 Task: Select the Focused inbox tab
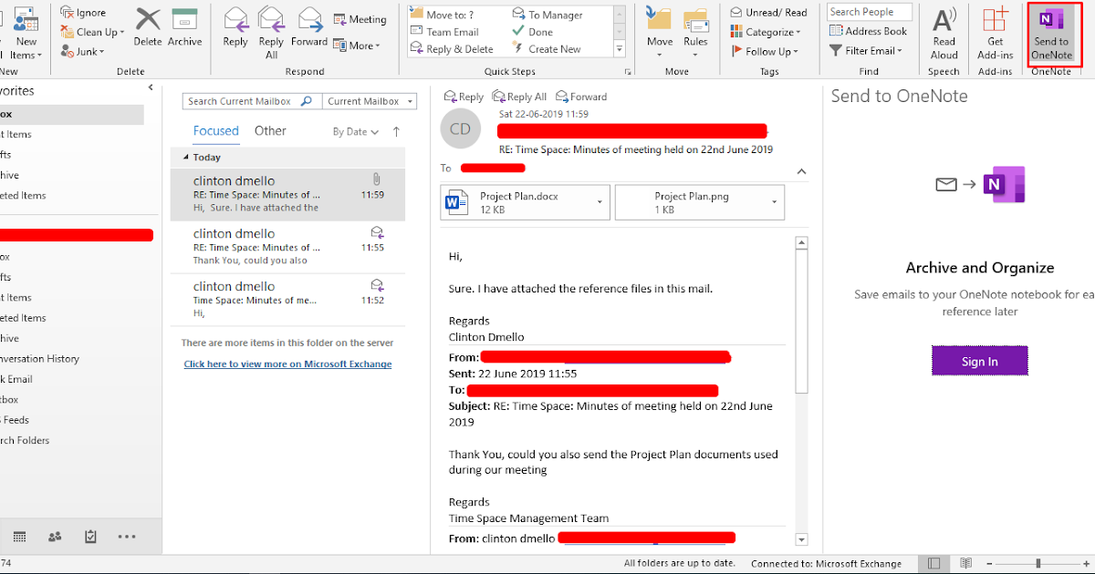pos(215,130)
